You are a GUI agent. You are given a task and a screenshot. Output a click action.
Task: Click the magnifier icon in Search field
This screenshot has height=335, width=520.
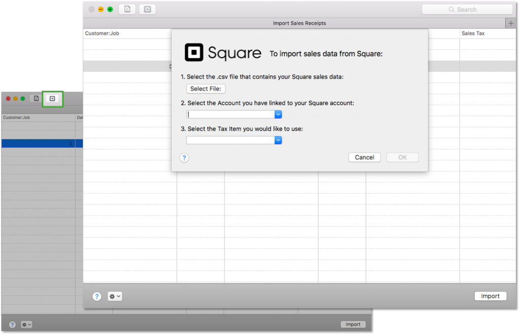451,10
